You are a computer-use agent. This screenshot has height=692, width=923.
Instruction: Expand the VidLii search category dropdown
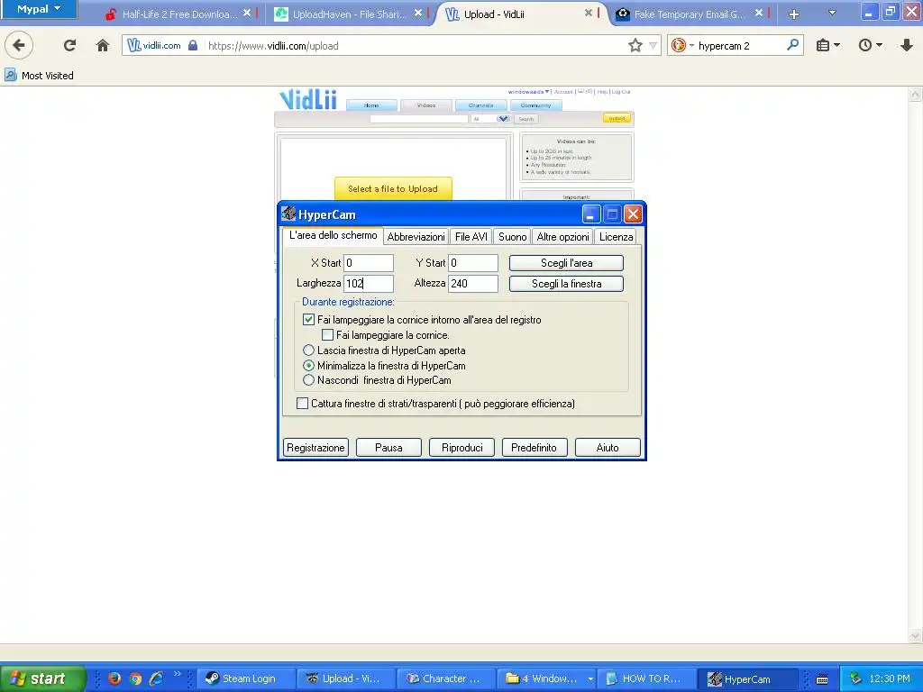pyautogui.click(x=503, y=119)
